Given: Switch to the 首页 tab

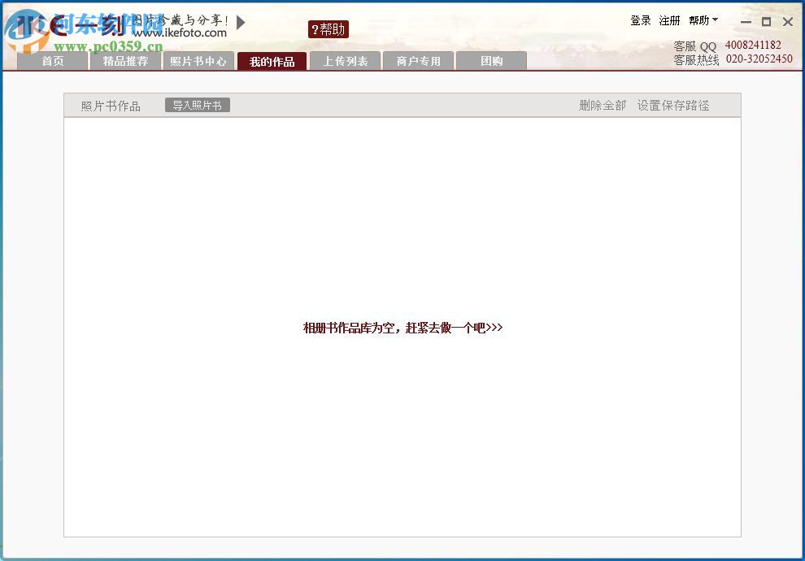Looking at the screenshot, I should click(x=52, y=60).
